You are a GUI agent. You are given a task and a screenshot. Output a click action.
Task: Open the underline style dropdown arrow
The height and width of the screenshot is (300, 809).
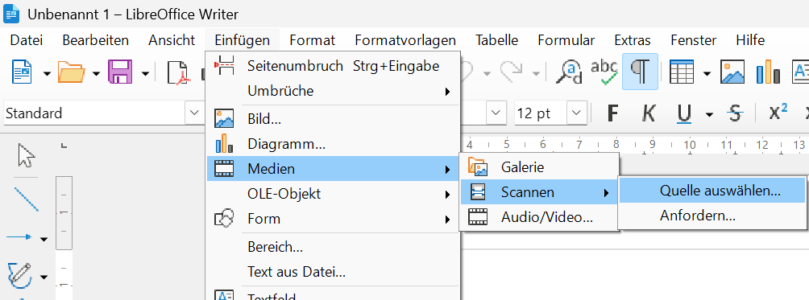(x=709, y=114)
